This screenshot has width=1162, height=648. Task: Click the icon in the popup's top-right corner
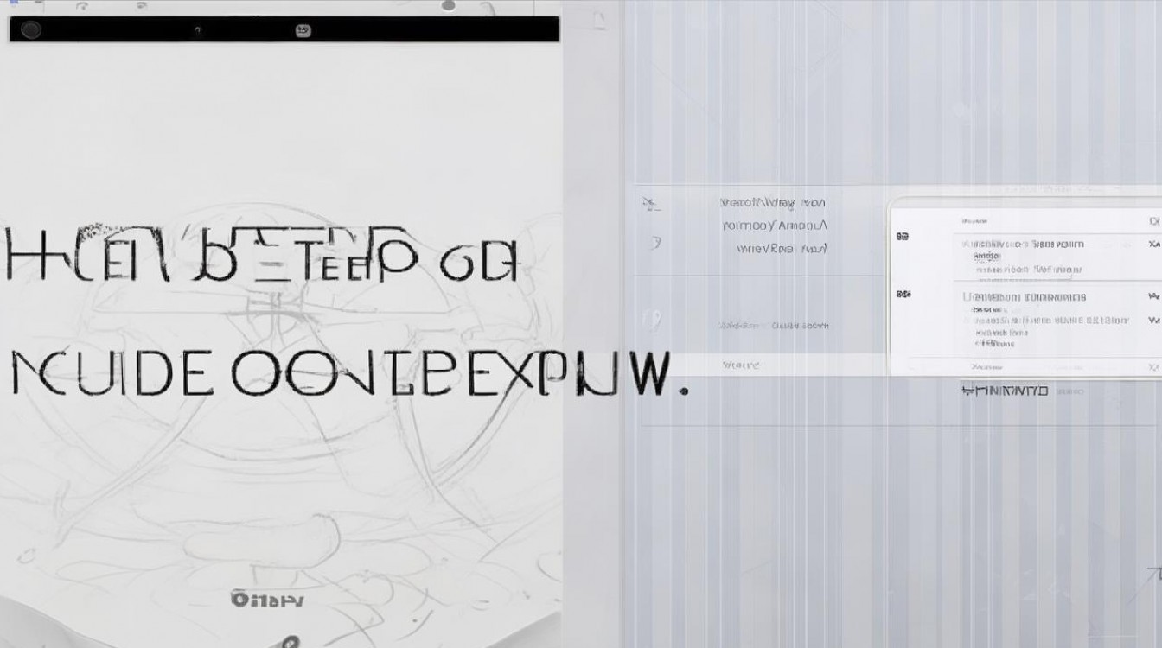(x=1153, y=222)
